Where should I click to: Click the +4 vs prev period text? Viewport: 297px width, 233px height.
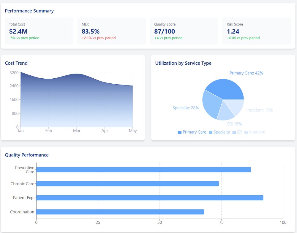point(168,38)
